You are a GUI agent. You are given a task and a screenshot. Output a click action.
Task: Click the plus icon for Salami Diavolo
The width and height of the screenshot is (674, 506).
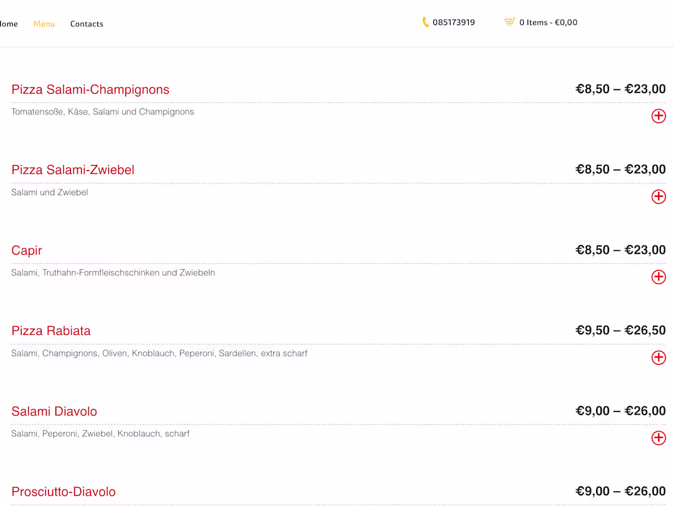pyautogui.click(x=658, y=438)
